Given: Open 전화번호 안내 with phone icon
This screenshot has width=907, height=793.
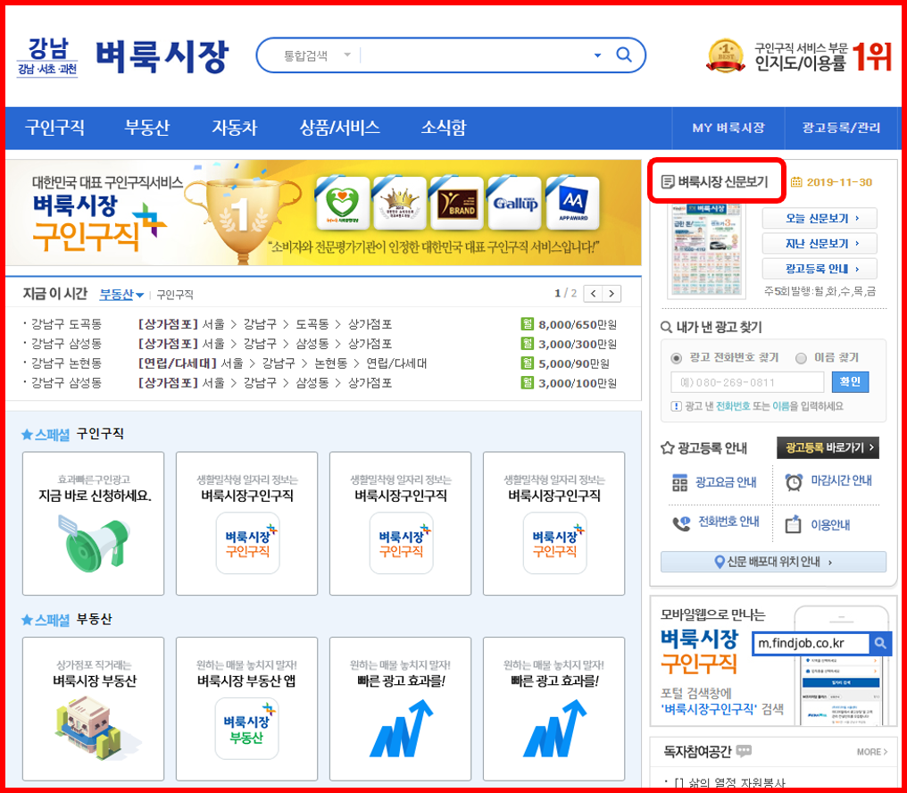Looking at the screenshot, I should [x=716, y=522].
